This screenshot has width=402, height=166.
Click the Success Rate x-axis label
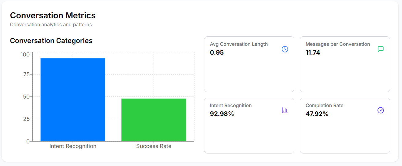154,146
